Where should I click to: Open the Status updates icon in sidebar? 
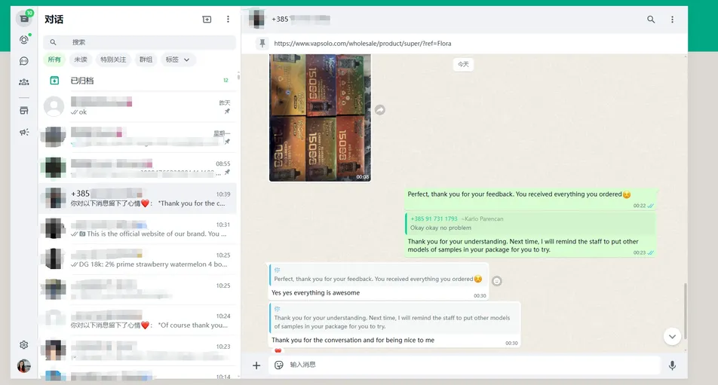point(24,40)
